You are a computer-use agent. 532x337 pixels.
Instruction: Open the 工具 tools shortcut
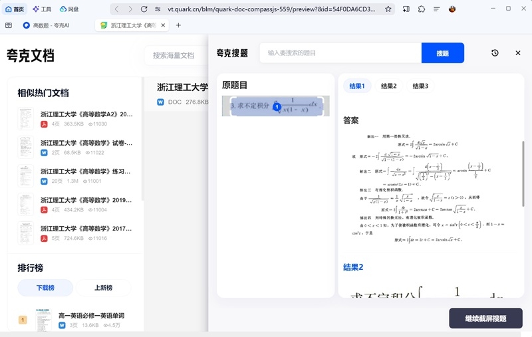42,9
